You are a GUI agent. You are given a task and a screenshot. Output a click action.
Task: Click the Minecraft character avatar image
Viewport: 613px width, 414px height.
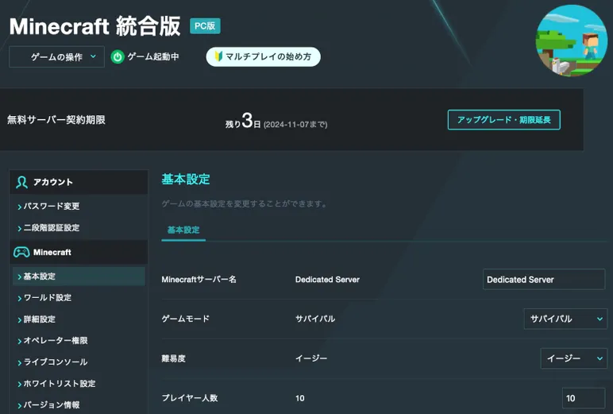click(571, 41)
